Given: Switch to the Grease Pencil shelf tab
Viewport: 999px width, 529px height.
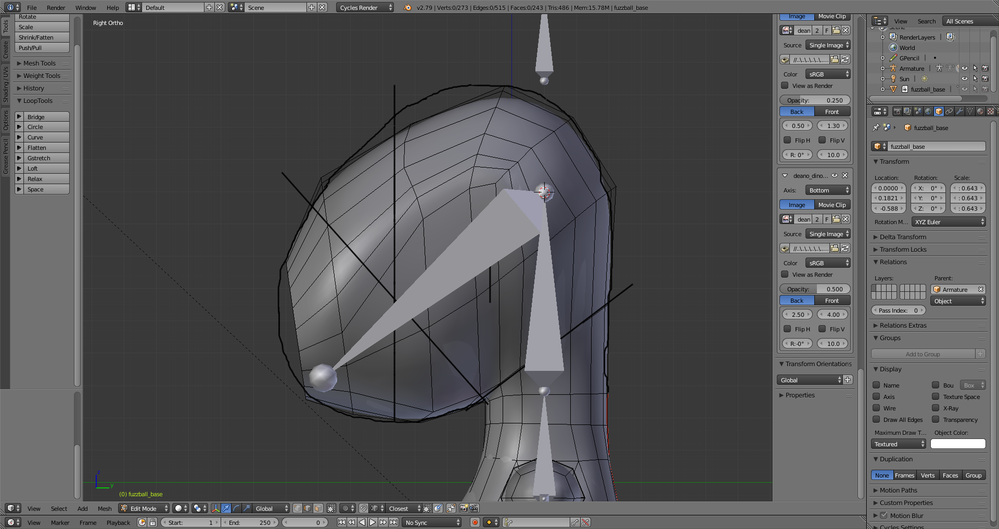Looking at the screenshot, I should pyautogui.click(x=6, y=156).
